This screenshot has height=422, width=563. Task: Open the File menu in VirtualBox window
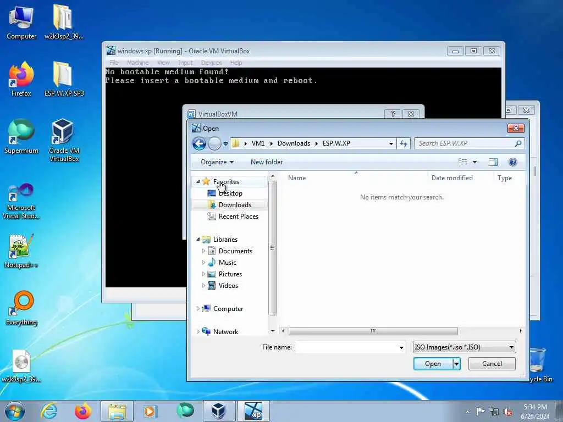click(114, 63)
